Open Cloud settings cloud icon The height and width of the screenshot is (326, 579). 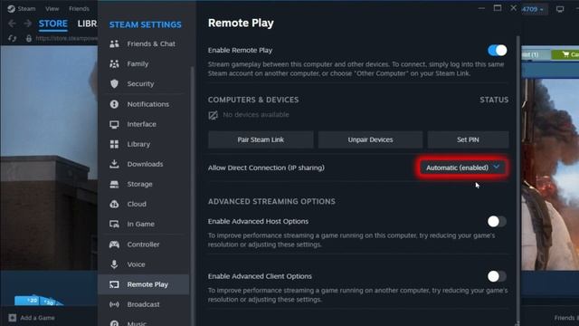(114, 204)
